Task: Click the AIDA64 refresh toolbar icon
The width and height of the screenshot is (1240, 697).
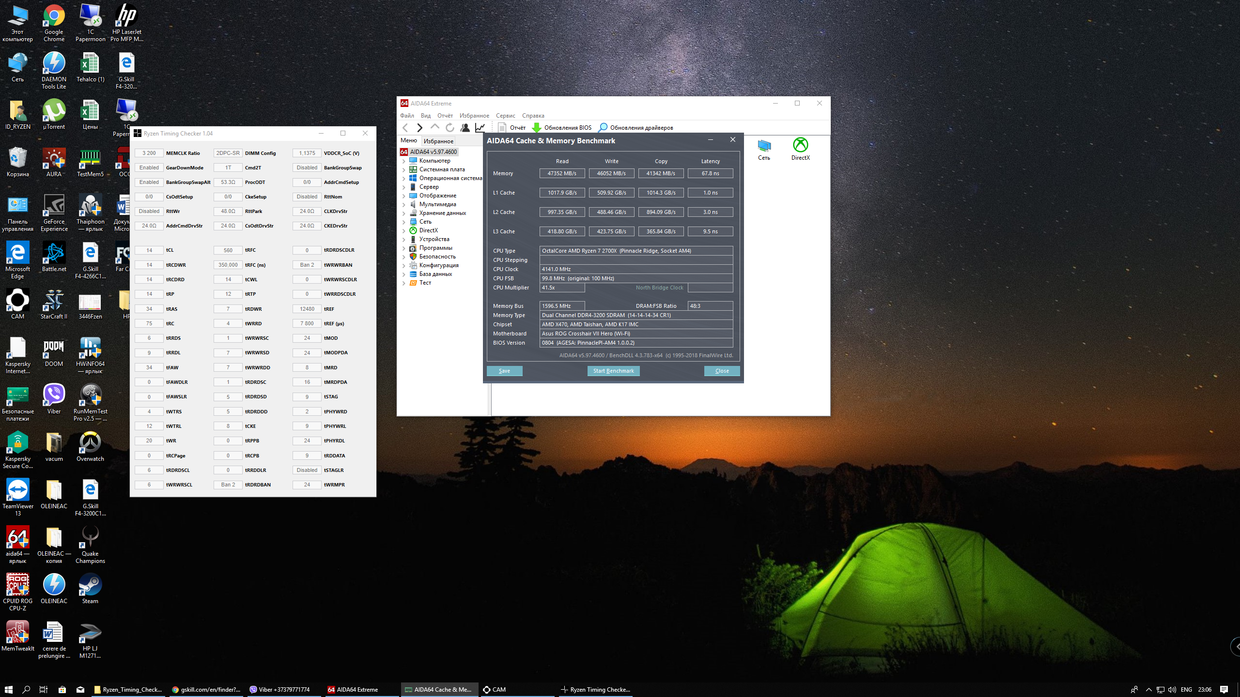Action: (x=450, y=128)
